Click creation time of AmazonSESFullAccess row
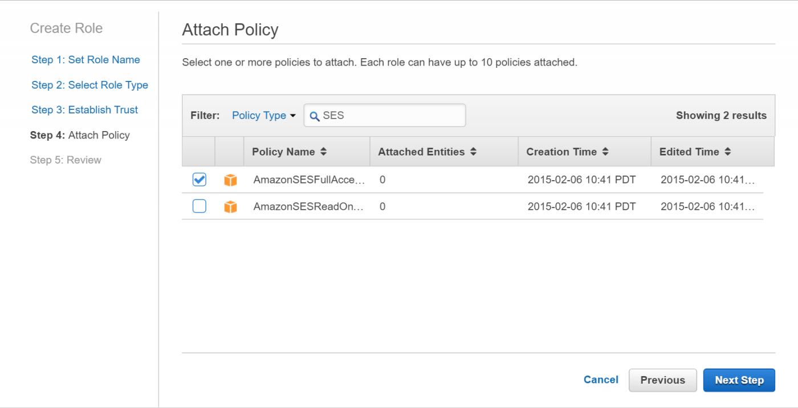 pos(581,180)
